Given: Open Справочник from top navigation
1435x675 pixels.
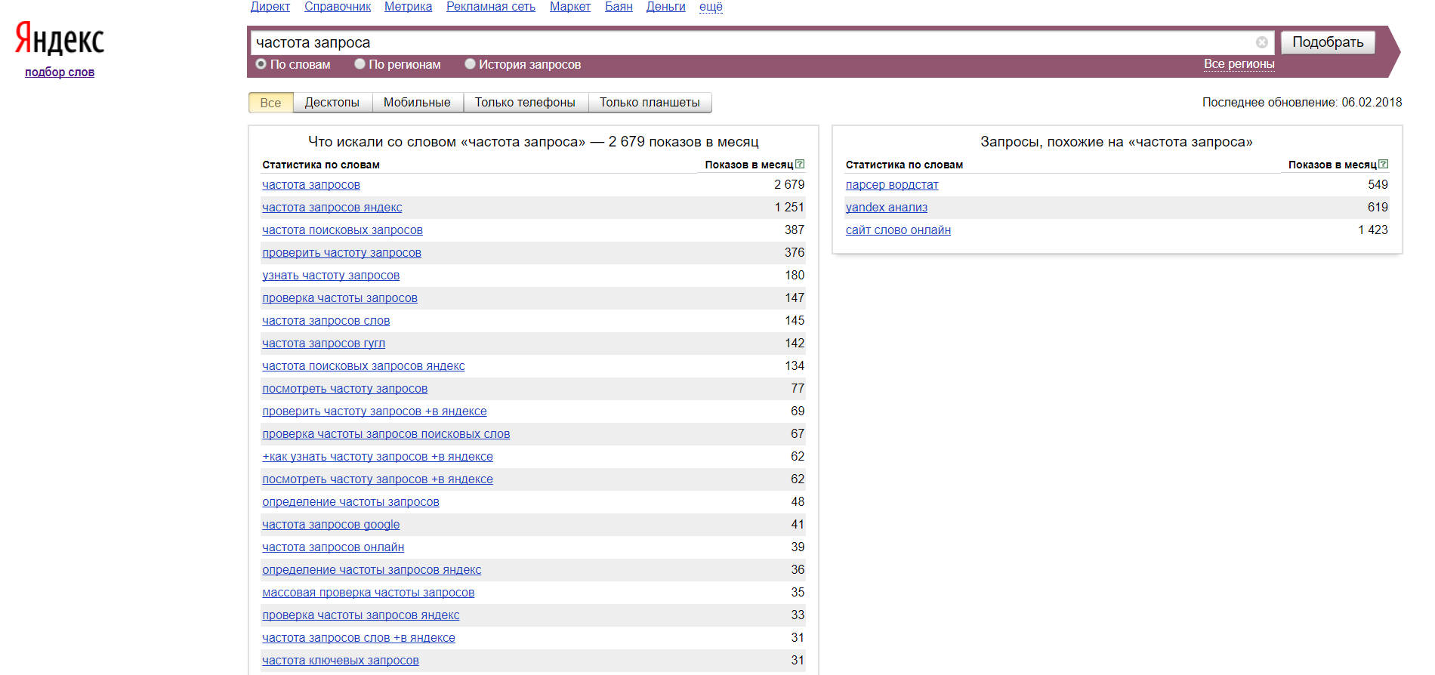Looking at the screenshot, I should [x=338, y=7].
